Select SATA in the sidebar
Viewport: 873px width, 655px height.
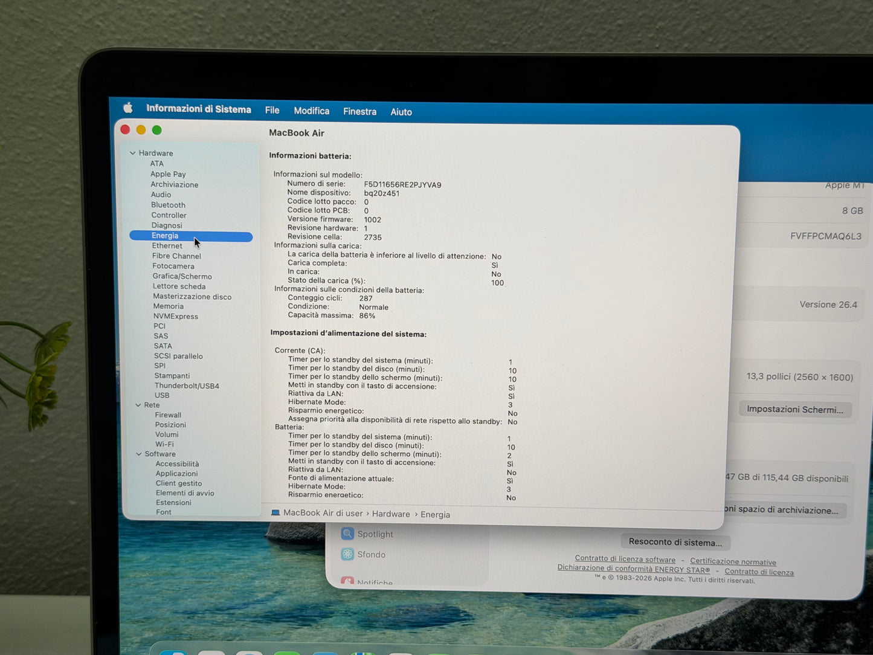click(163, 346)
